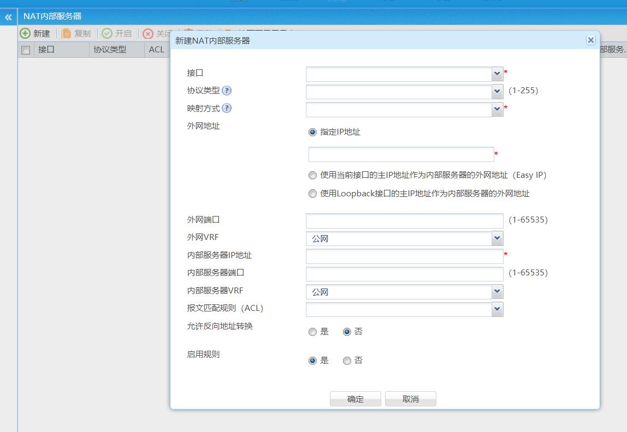Viewport: 627px width, 432px height.
Task: Confirm with the 确定 button
Action: tap(355, 399)
